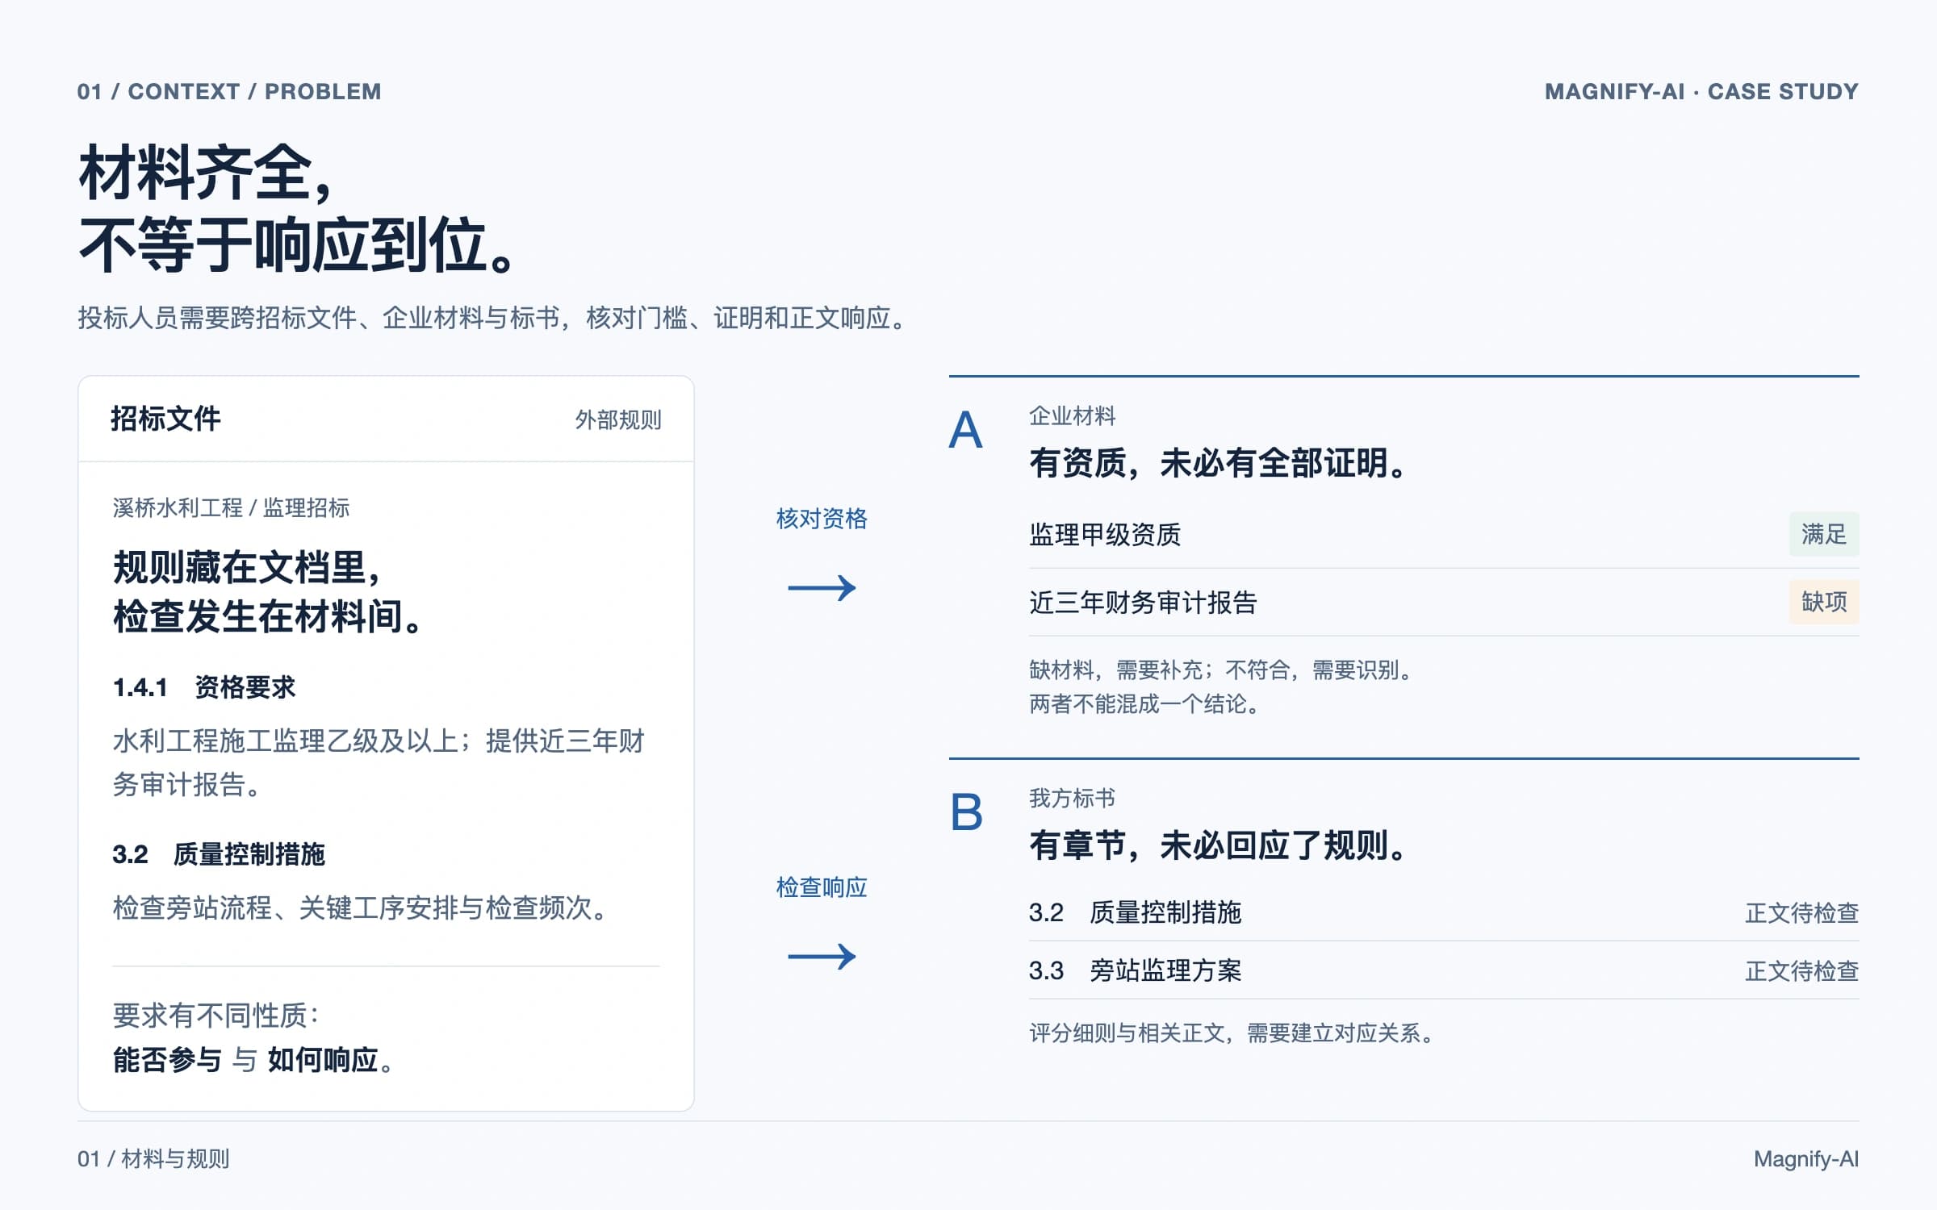
Task: Click the 外部规则 tag
Action: 618,420
